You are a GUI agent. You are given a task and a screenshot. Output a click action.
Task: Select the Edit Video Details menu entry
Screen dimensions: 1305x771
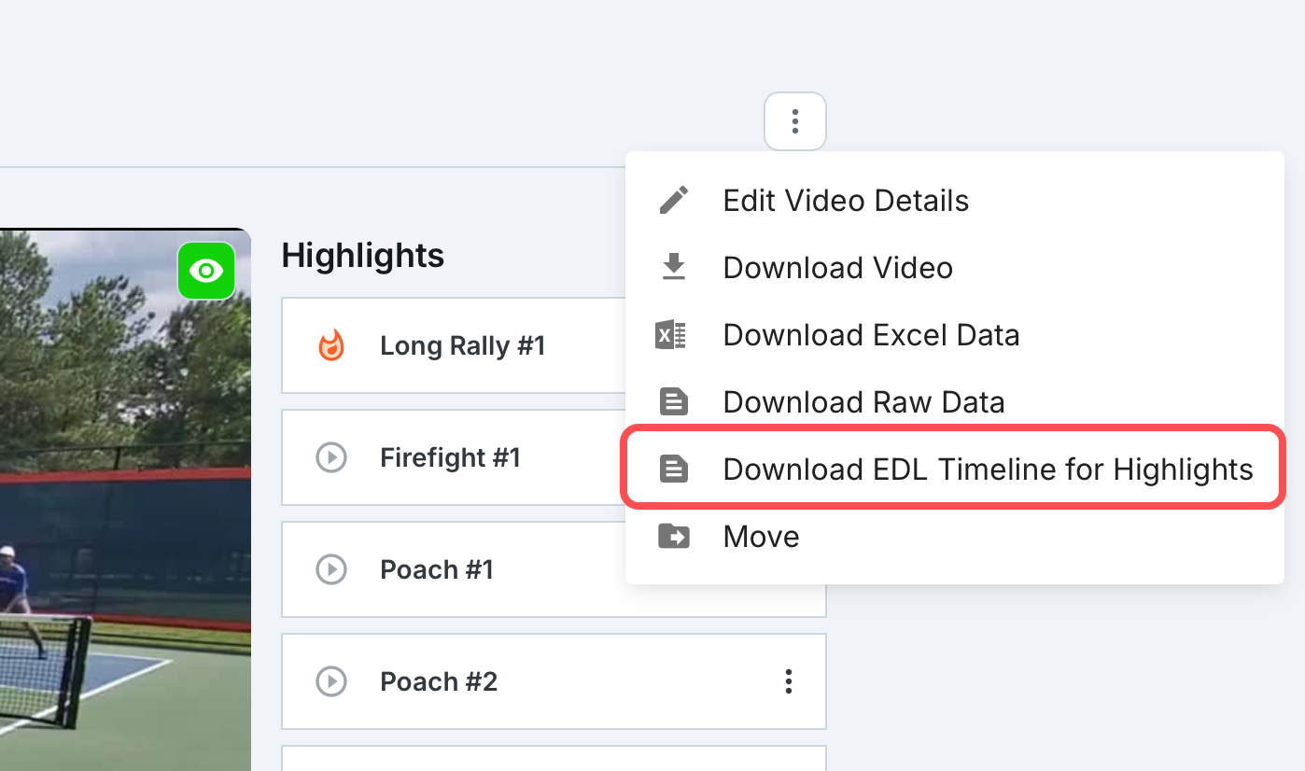point(954,201)
